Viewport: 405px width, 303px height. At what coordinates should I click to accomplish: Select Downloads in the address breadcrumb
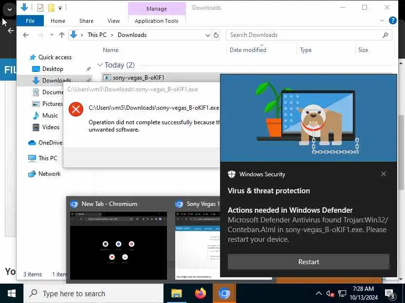pos(132,35)
